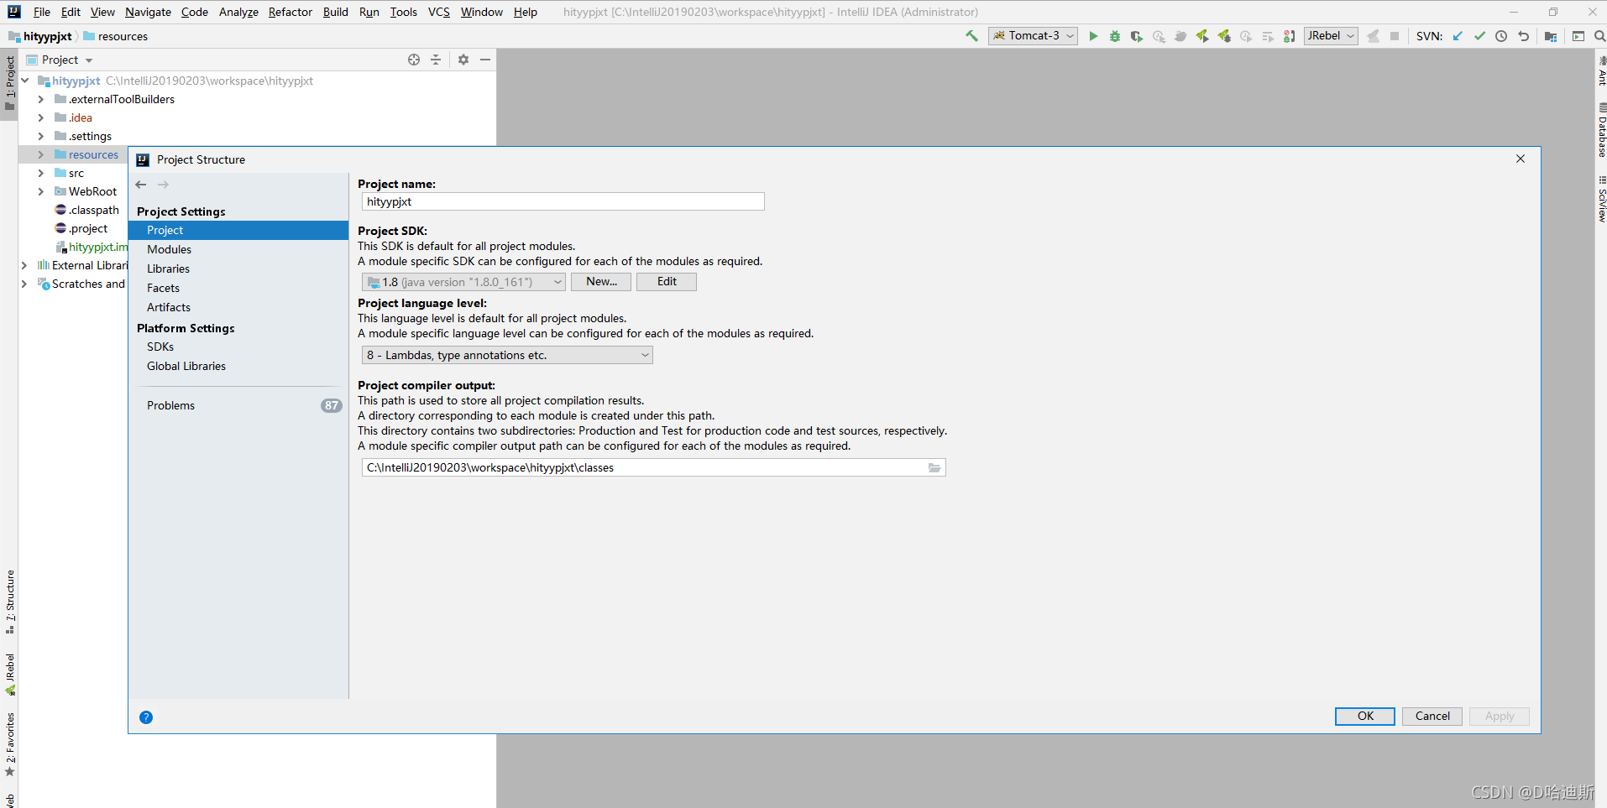Expand the .externalToolBuilders folder
The width and height of the screenshot is (1607, 808).
(x=40, y=99)
